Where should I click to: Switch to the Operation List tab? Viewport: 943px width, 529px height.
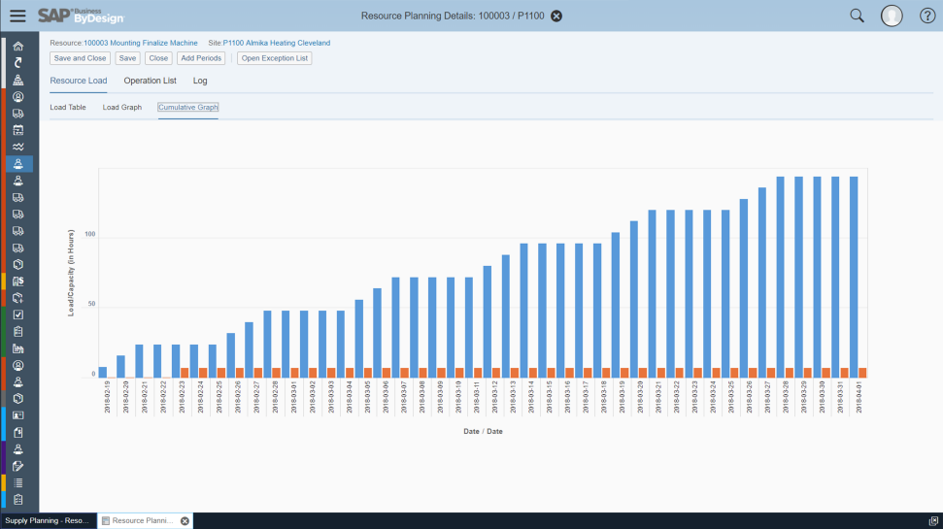click(x=150, y=81)
